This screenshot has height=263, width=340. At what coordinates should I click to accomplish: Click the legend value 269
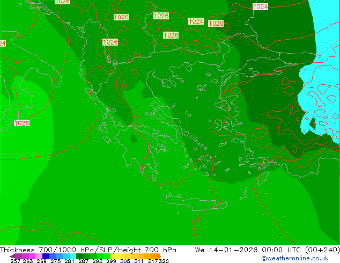(x=42, y=261)
